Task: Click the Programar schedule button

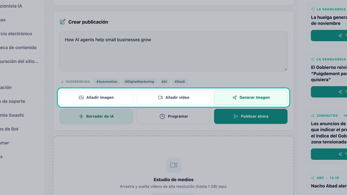Action: click(173, 116)
